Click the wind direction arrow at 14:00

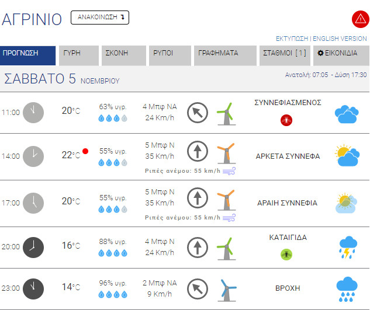tap(198, 151)
